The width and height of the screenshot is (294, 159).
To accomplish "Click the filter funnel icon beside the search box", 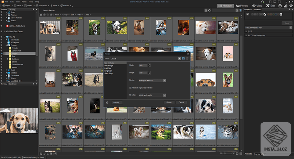I will click(240, 11).
